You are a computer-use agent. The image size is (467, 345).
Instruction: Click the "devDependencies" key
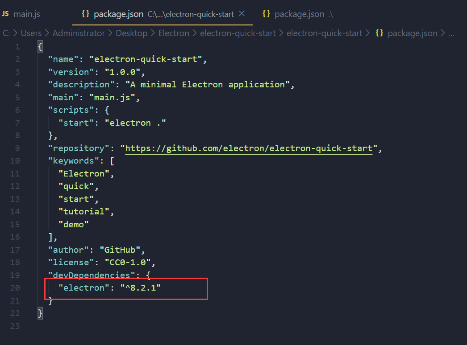tap(92, 275)
